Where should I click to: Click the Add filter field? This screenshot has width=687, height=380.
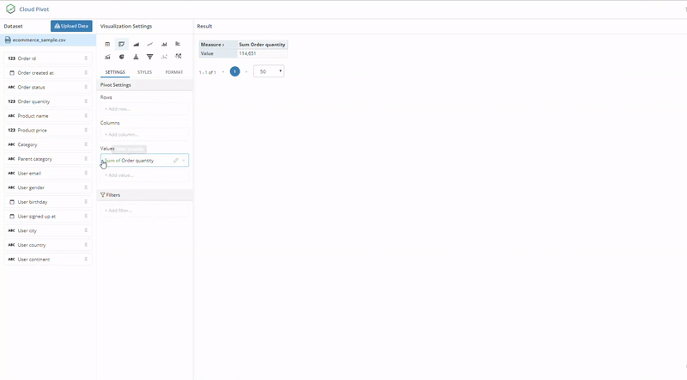tap(143, 211)
